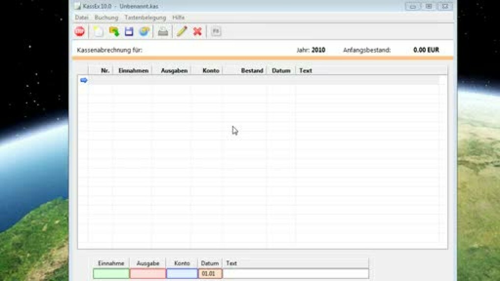The height and width of the screenshot is (281, 500).
Task: Create a new blank cash file
Action: 98,31
